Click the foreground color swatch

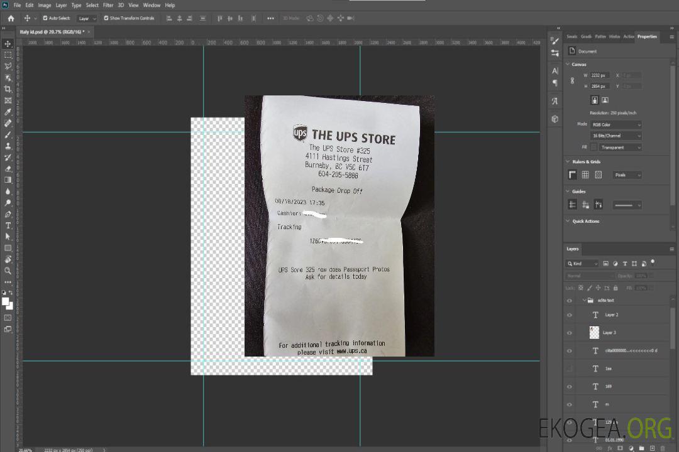(5, 301)
